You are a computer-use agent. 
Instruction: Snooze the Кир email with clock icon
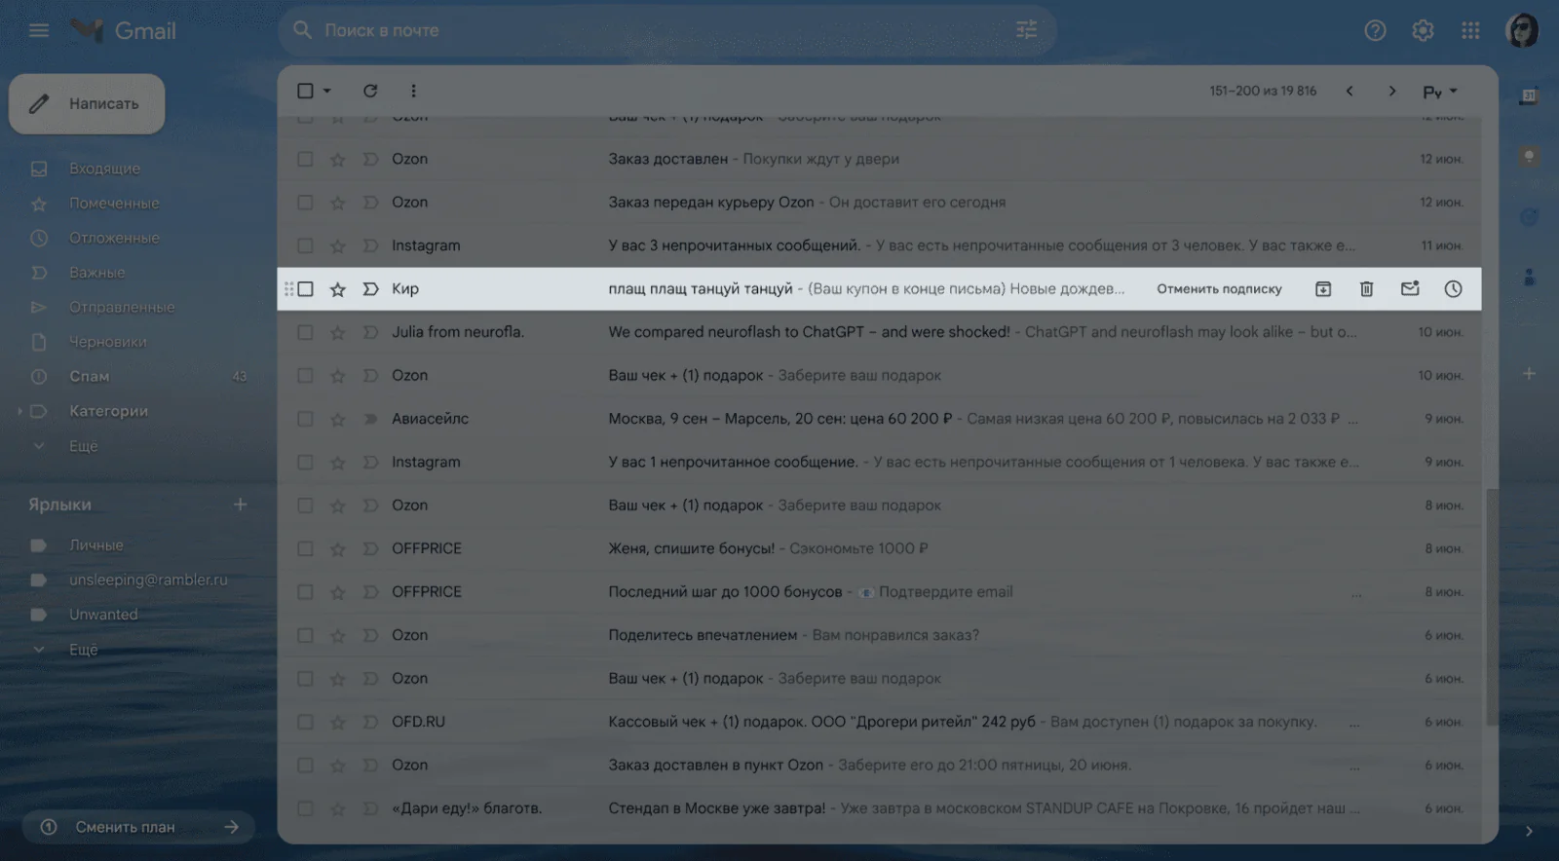[x=1453, y=289]
